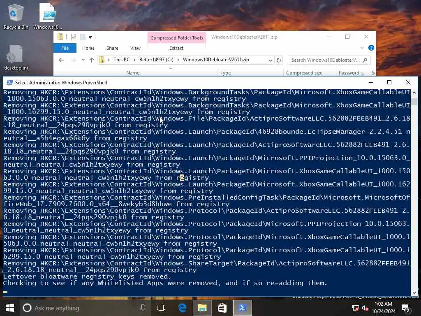Open the recent locations dropdown arrow
The image size is (421, 316).
(x=83, y=60)
